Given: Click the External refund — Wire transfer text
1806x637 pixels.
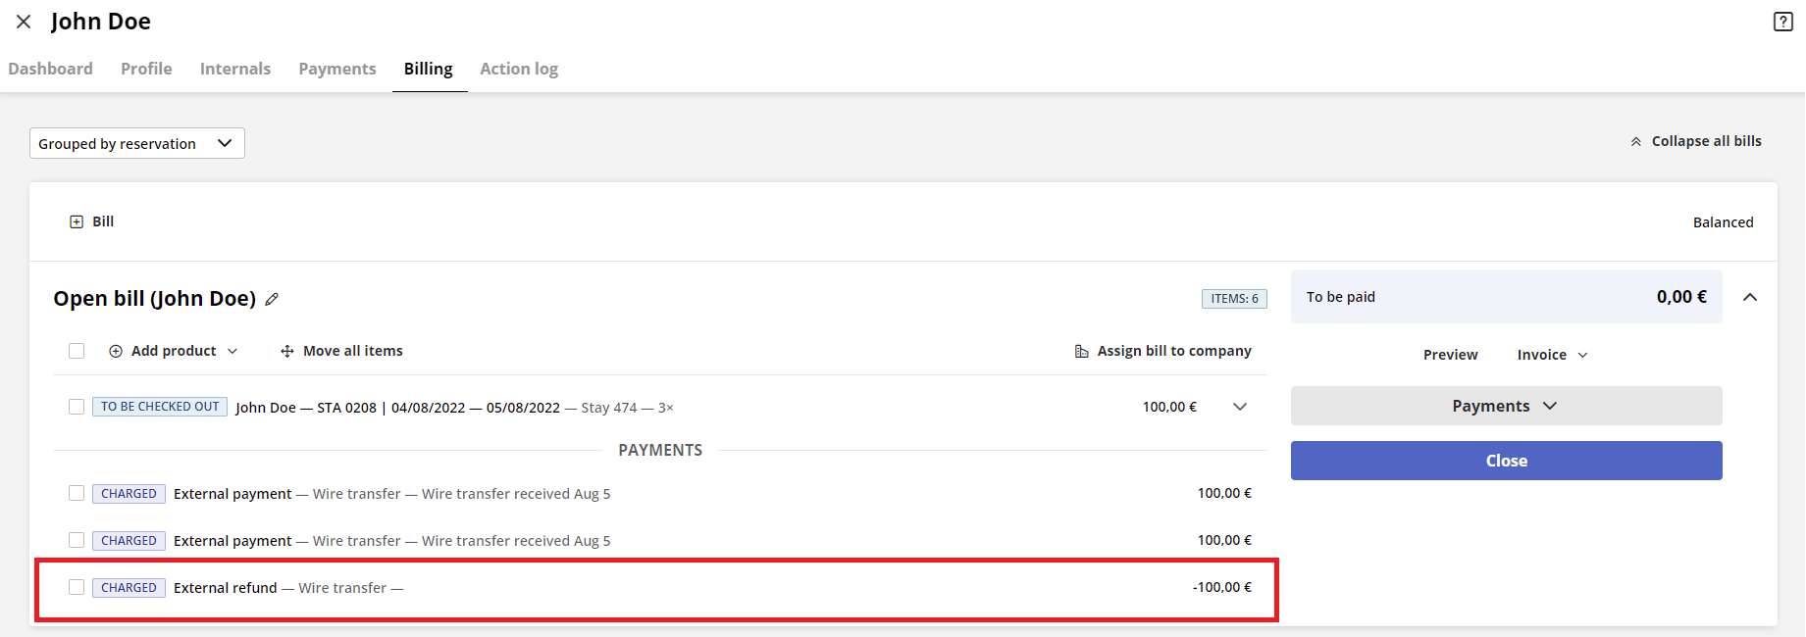Looking at the screenshot, I should pyautogui.click(x=288, y=588).
